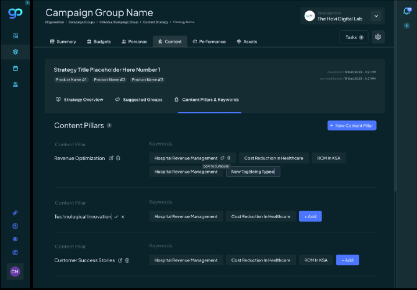417x290 pixels.
Task: Open settings gear next to Tasks
Action: 378,37
